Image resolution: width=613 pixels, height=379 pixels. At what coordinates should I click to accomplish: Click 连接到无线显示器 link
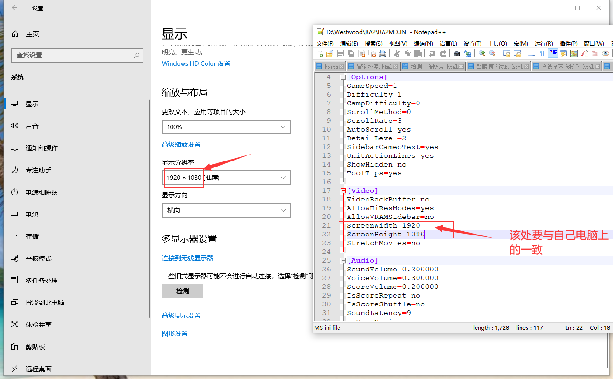(188, 258)
